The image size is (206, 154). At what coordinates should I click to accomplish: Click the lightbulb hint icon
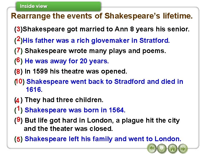coord(162,148)
